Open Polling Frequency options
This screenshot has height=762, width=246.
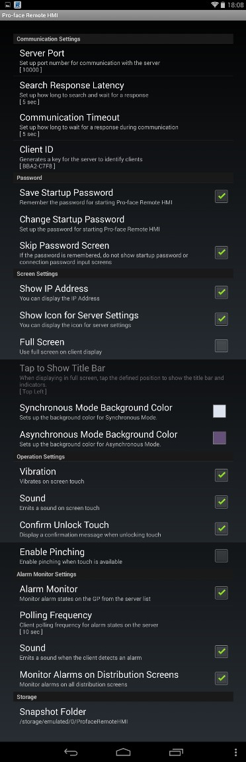pyautogui.click(x=123, y=623)
